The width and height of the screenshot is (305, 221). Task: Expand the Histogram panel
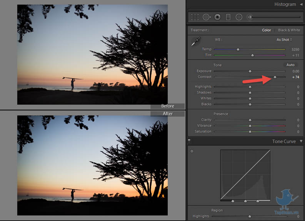301,4
